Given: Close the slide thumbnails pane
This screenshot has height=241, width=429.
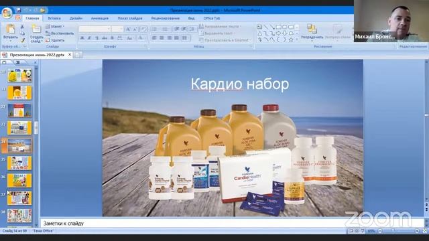Looking at the screenshot, I should click(35, 62).
